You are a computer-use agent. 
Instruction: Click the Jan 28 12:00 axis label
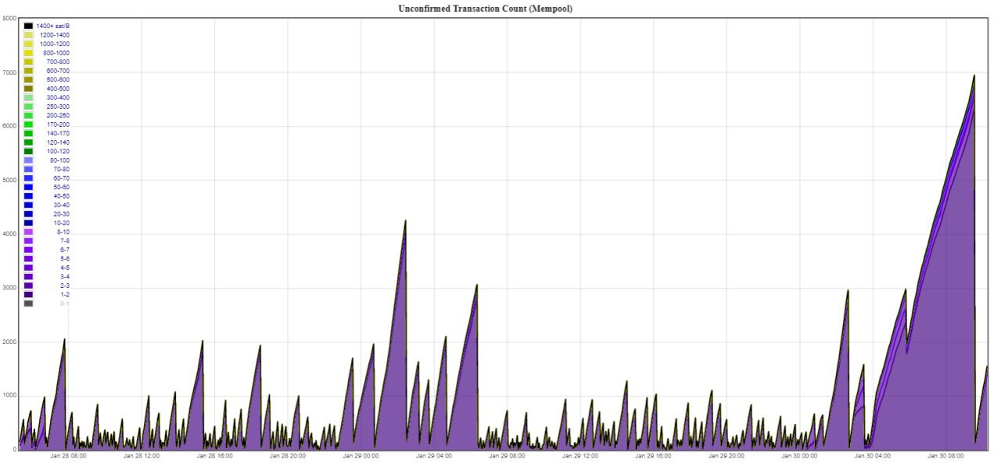point(142,455)
